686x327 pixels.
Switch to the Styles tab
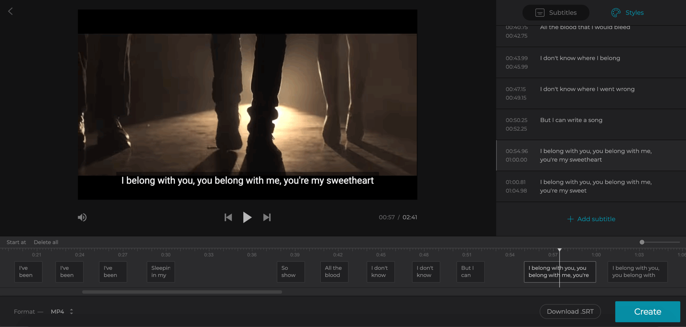coord(627,13)
